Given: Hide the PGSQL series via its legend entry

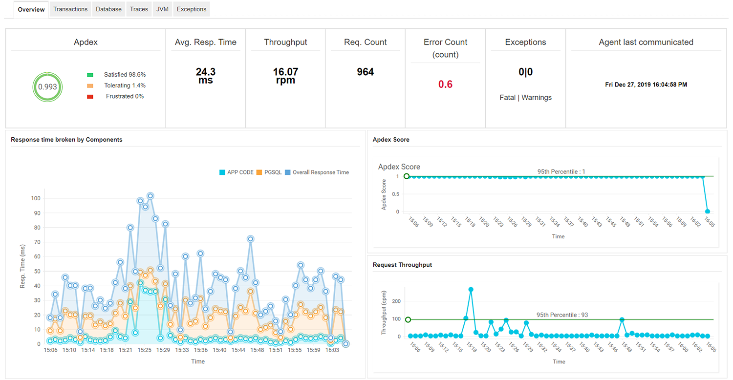Looking at the screenshot, I should [x=268, y=172].
